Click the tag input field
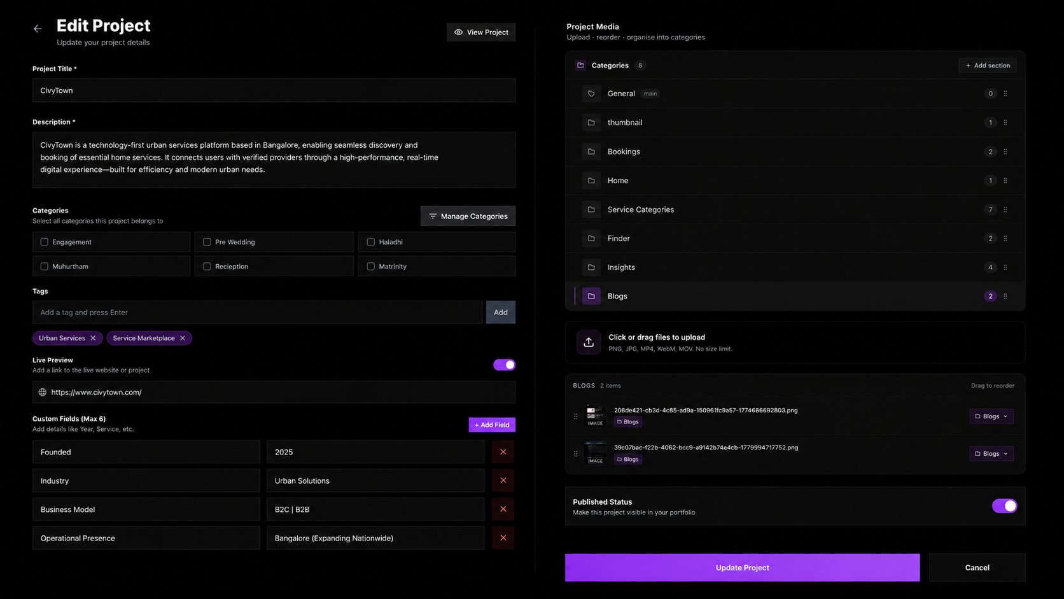The image size is (1064, 599). click(x=258, y=313)
